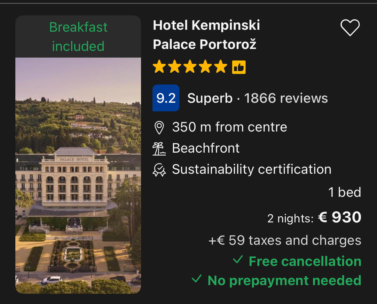Click the thumbs-up preferred partner badge
Screen dimensions: 377x304
pyautogui.click(x=239, y=67)
